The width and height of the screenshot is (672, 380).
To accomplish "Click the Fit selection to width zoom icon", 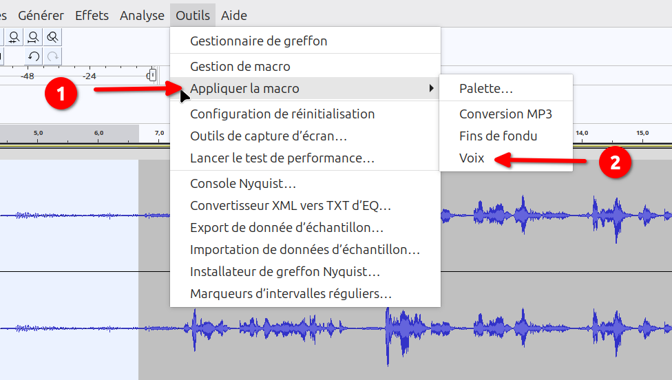I will [x=13, y=37].
